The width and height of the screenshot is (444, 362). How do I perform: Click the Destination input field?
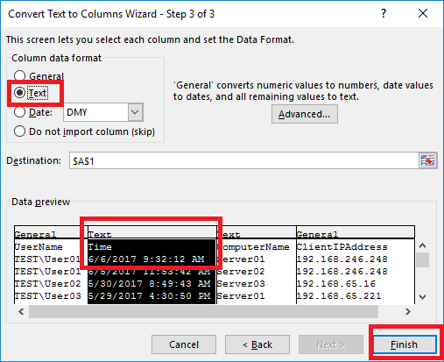pos(244,160)
